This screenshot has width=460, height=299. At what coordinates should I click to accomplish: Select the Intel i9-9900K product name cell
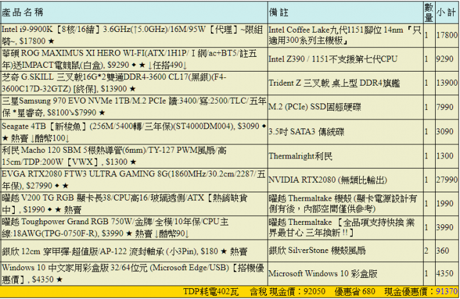pyautogui.click(x=134, y=35)
